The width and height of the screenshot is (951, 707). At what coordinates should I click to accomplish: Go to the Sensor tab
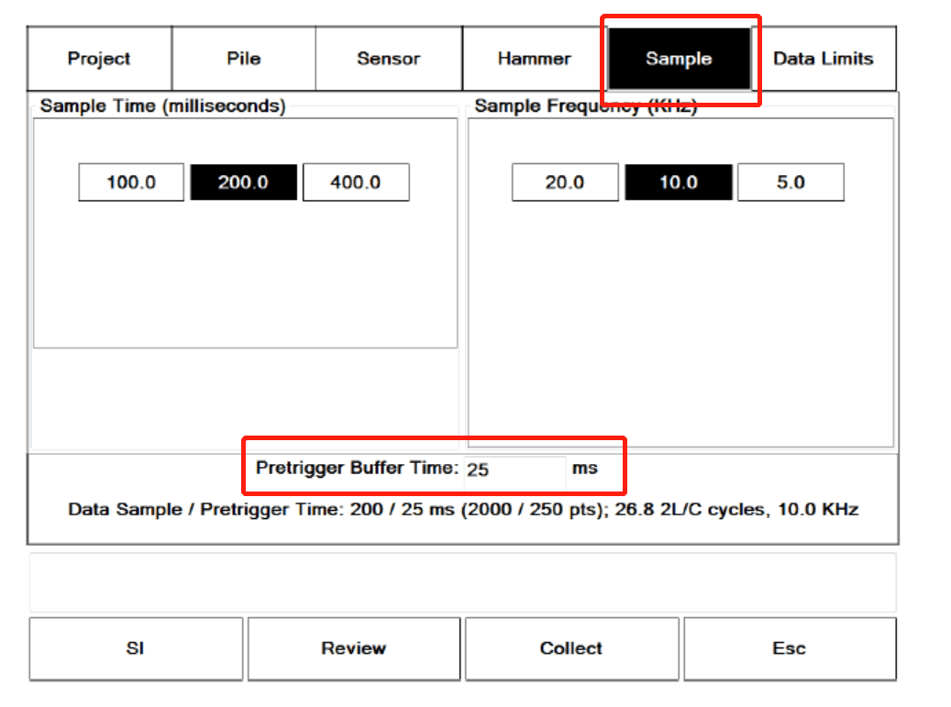point(388,59)
